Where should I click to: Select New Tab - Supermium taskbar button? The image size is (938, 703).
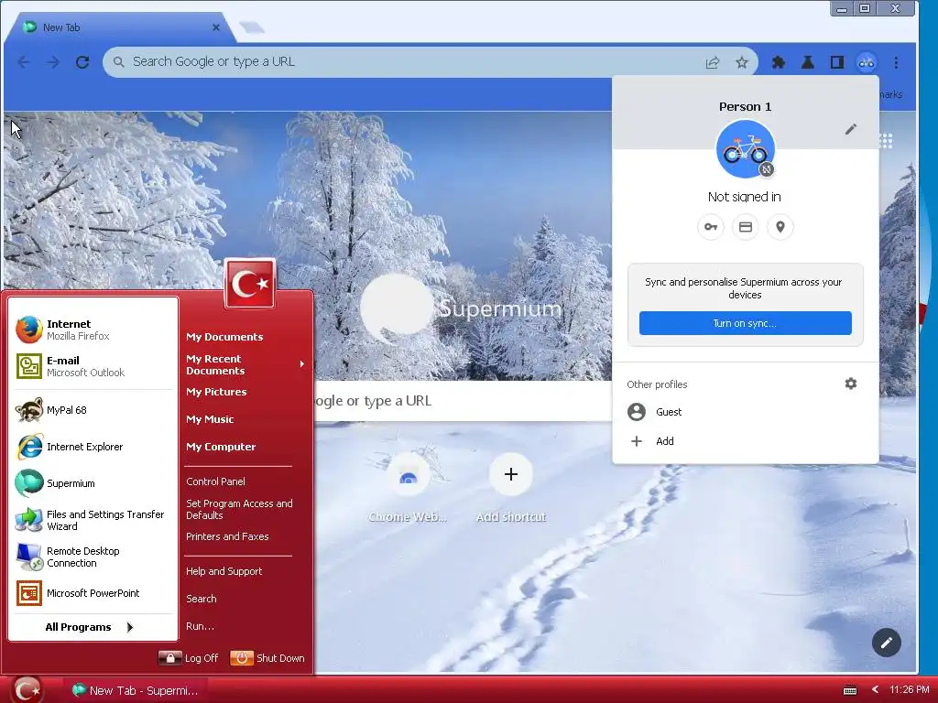click(136, 690)
